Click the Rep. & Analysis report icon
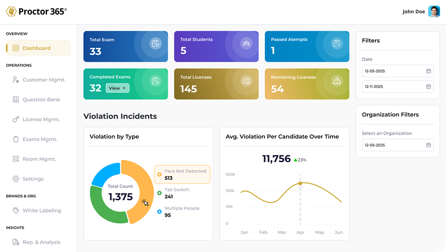446x252 pixels. 16,242
